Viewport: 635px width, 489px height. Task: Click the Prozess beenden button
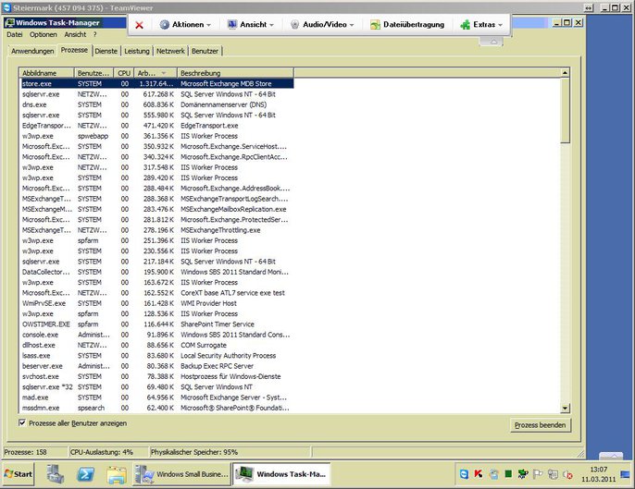coord(541,425)
